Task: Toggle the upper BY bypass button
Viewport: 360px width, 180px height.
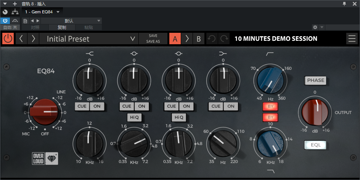Action: coord(270,106)
